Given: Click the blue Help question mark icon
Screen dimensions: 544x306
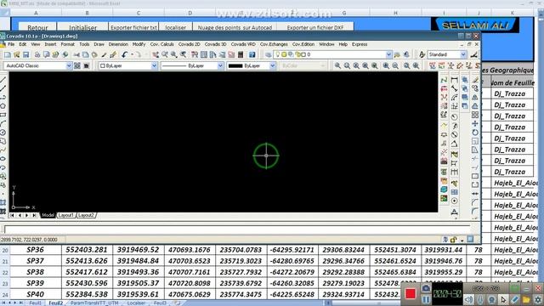Looking at the screenshot, I should pyautogui.click(x=252, y=54).
